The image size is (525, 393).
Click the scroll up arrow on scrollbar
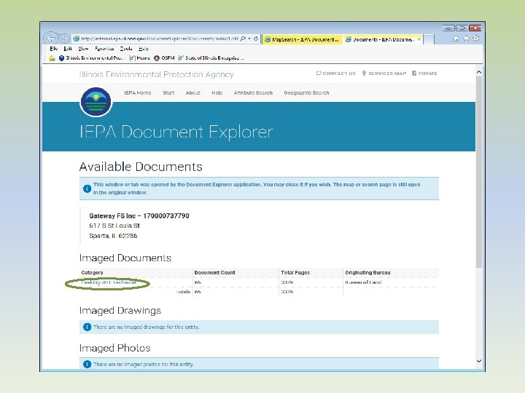(x=479, y=72)
